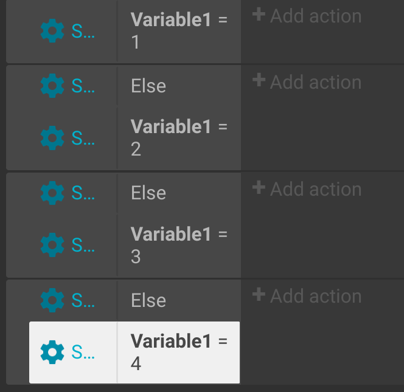Image resolution: width=404 pixels, height=392 pixels.
Task: Add action to the Variable1 = 1 event
Action: click(307, 16)
